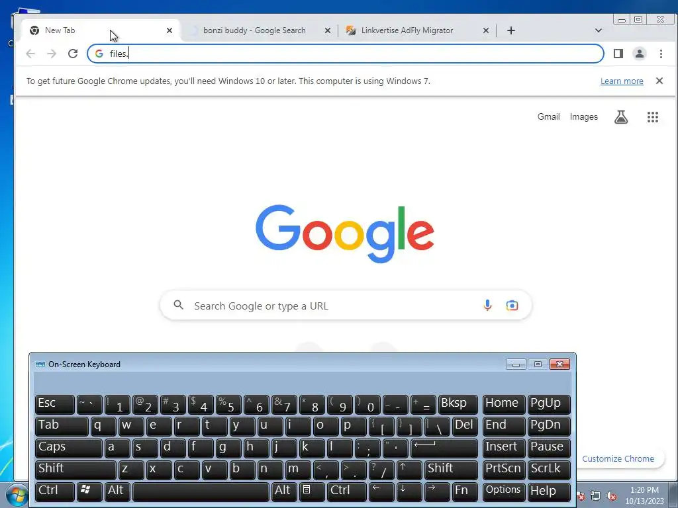
Task: Open the Chrome profile avatar
Action: click(x=640, y=54)
